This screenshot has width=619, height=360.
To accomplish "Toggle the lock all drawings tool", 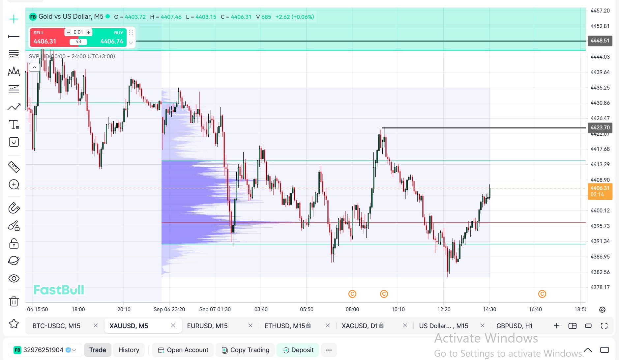I will pos(14,243).
